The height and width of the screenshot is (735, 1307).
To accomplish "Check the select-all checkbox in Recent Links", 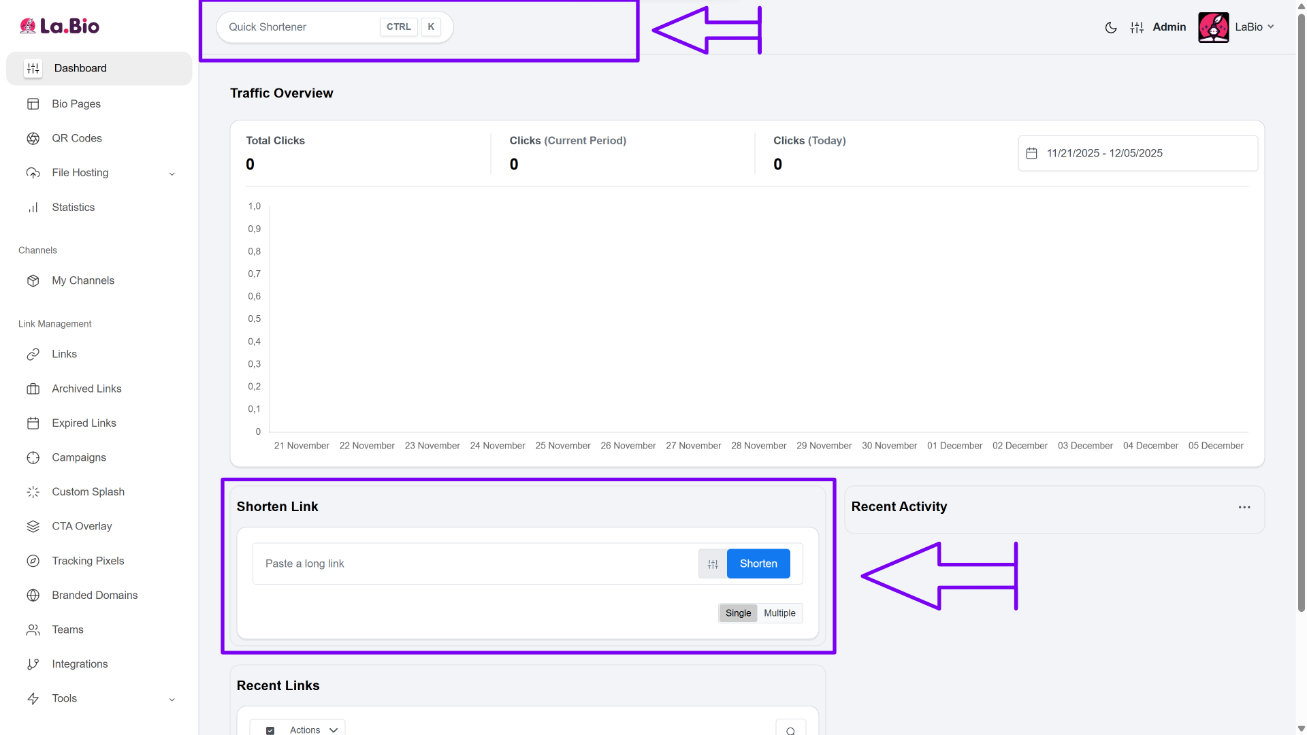I will [x=270, y=730].
